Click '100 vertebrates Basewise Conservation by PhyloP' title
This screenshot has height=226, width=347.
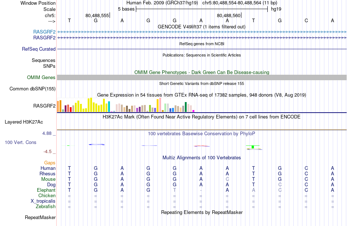pyautogui.click(x=201, y=133)
